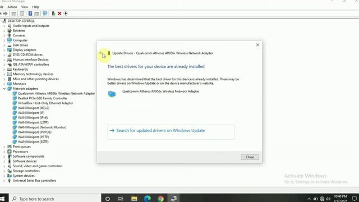Select the Computer category
Screen dimensions: 359x202
20,40
